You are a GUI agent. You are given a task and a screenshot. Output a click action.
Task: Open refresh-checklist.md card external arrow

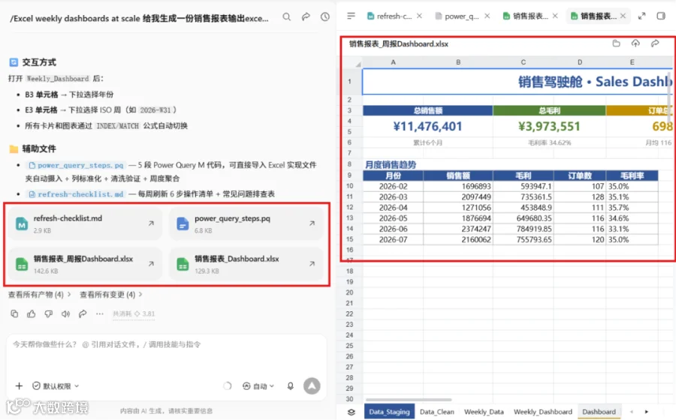[151, 223]
